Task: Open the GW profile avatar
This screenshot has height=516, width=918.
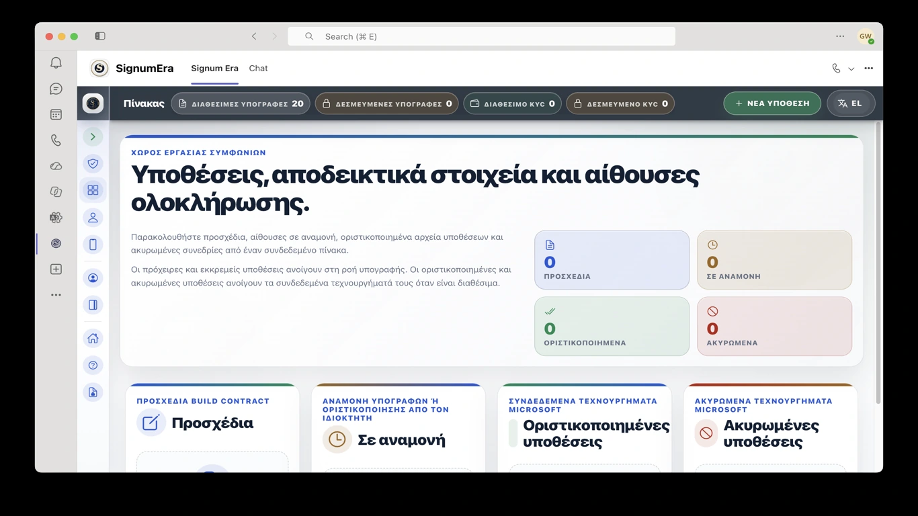Action: click(865, 36)
